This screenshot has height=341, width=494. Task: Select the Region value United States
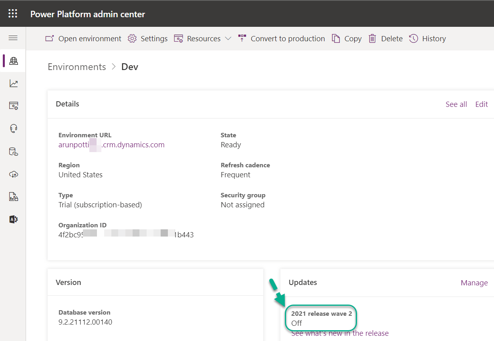point(81,175)
